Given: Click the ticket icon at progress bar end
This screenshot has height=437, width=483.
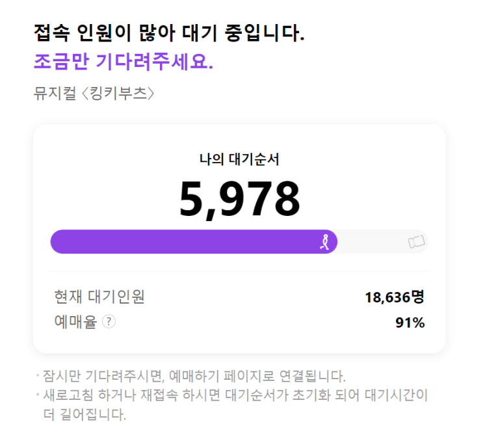Looking at the screenshot, I should click(416, 242).
